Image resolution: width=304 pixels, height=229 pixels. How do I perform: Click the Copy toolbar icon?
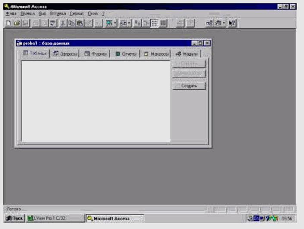pyautogui.click(x=71, y=23)
